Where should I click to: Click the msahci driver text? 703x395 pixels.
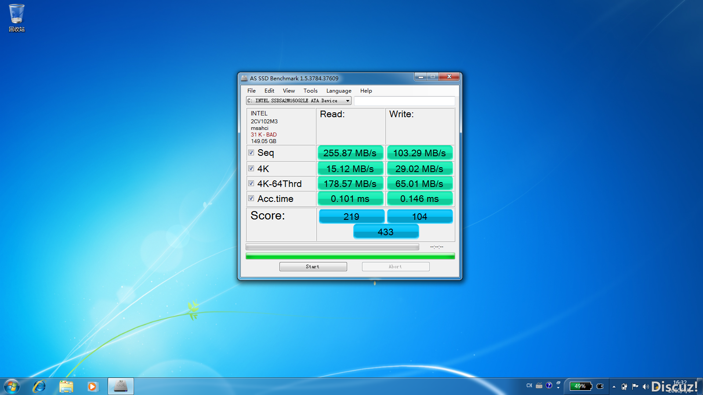(x=259, y=128)
